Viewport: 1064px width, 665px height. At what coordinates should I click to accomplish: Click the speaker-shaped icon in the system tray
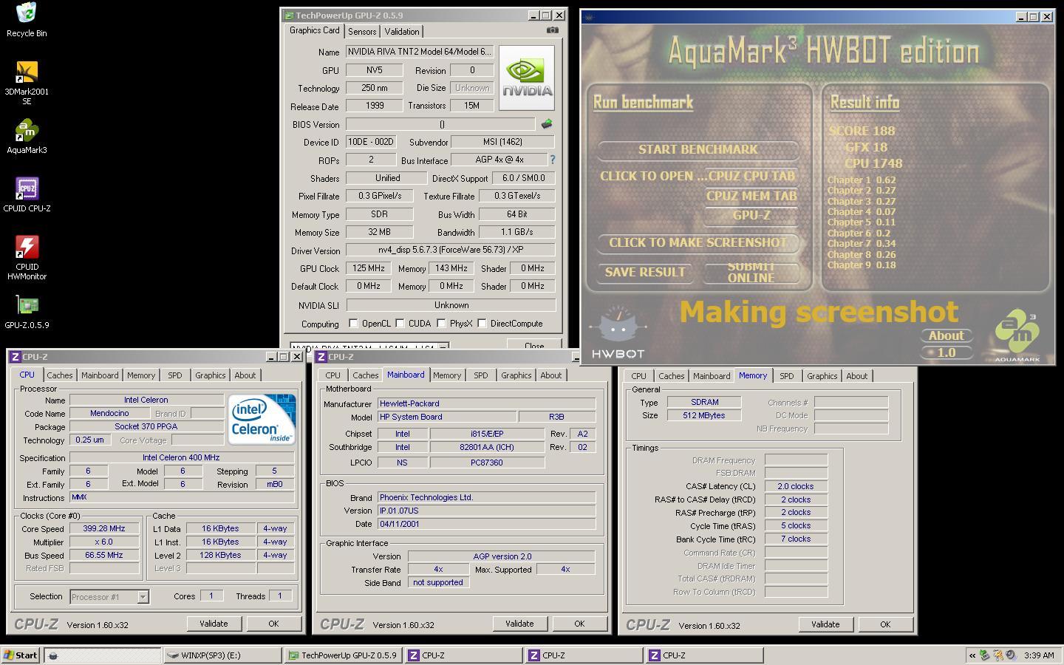coord(1011,655)
